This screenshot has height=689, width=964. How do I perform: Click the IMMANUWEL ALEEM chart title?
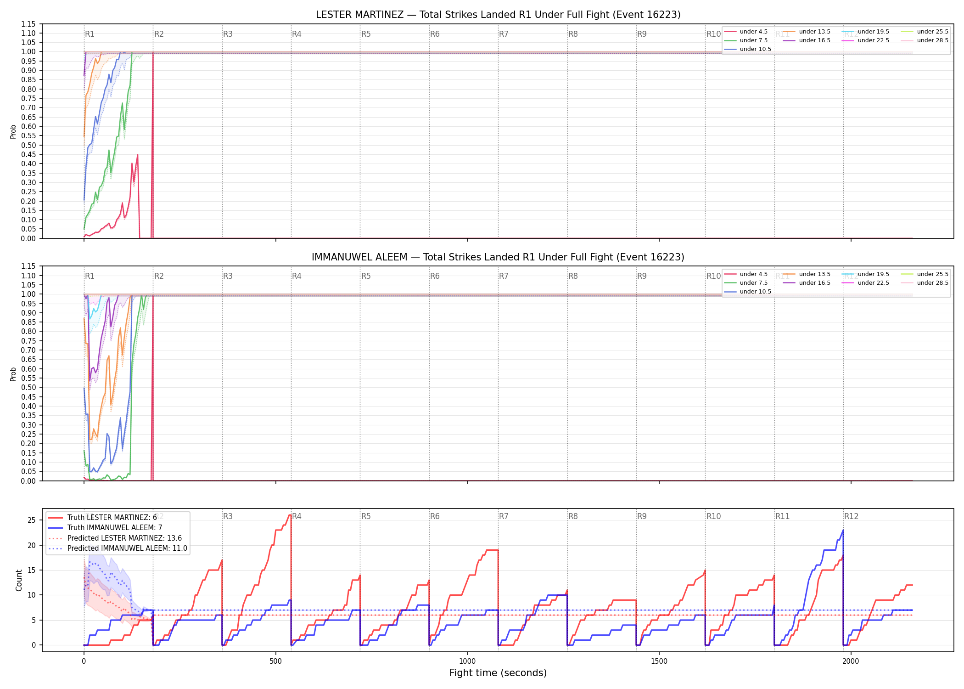[498, 257]
